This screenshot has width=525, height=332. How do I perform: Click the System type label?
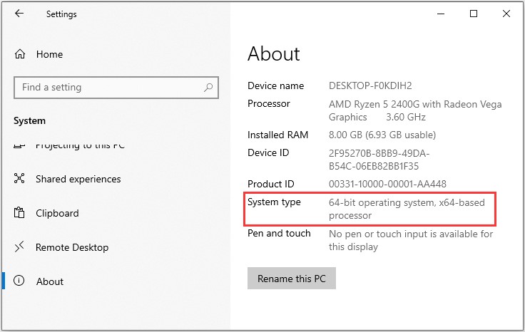click(274, 202)
